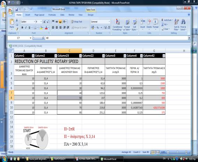Click the Orientation text angle icon

pos(65,22)
